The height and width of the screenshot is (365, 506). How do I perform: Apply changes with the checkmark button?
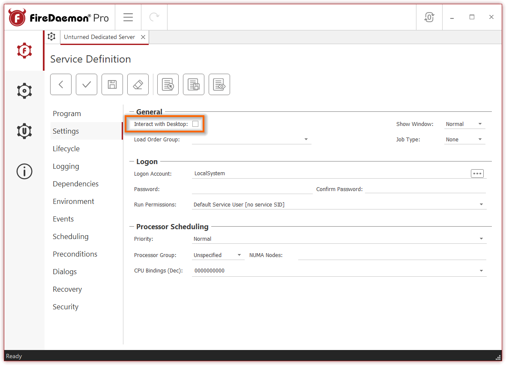coord(87,84)
